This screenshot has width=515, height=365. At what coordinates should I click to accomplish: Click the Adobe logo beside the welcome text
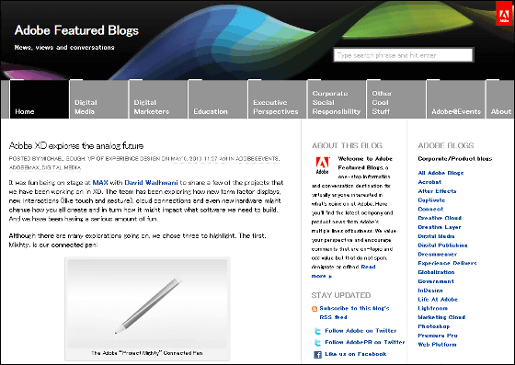[322, 165]
